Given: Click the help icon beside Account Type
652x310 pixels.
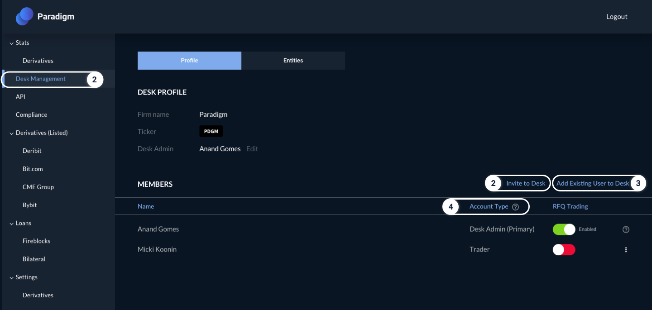Looking at the screenshot, I should tap(515, 207).
